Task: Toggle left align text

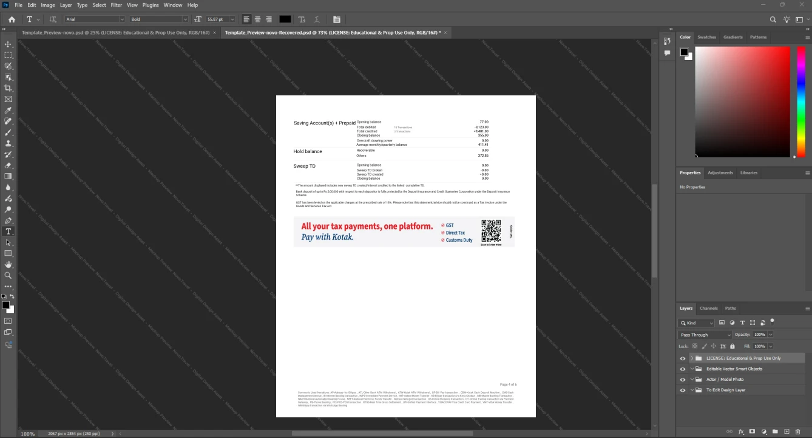Action: tap(246, 19)
